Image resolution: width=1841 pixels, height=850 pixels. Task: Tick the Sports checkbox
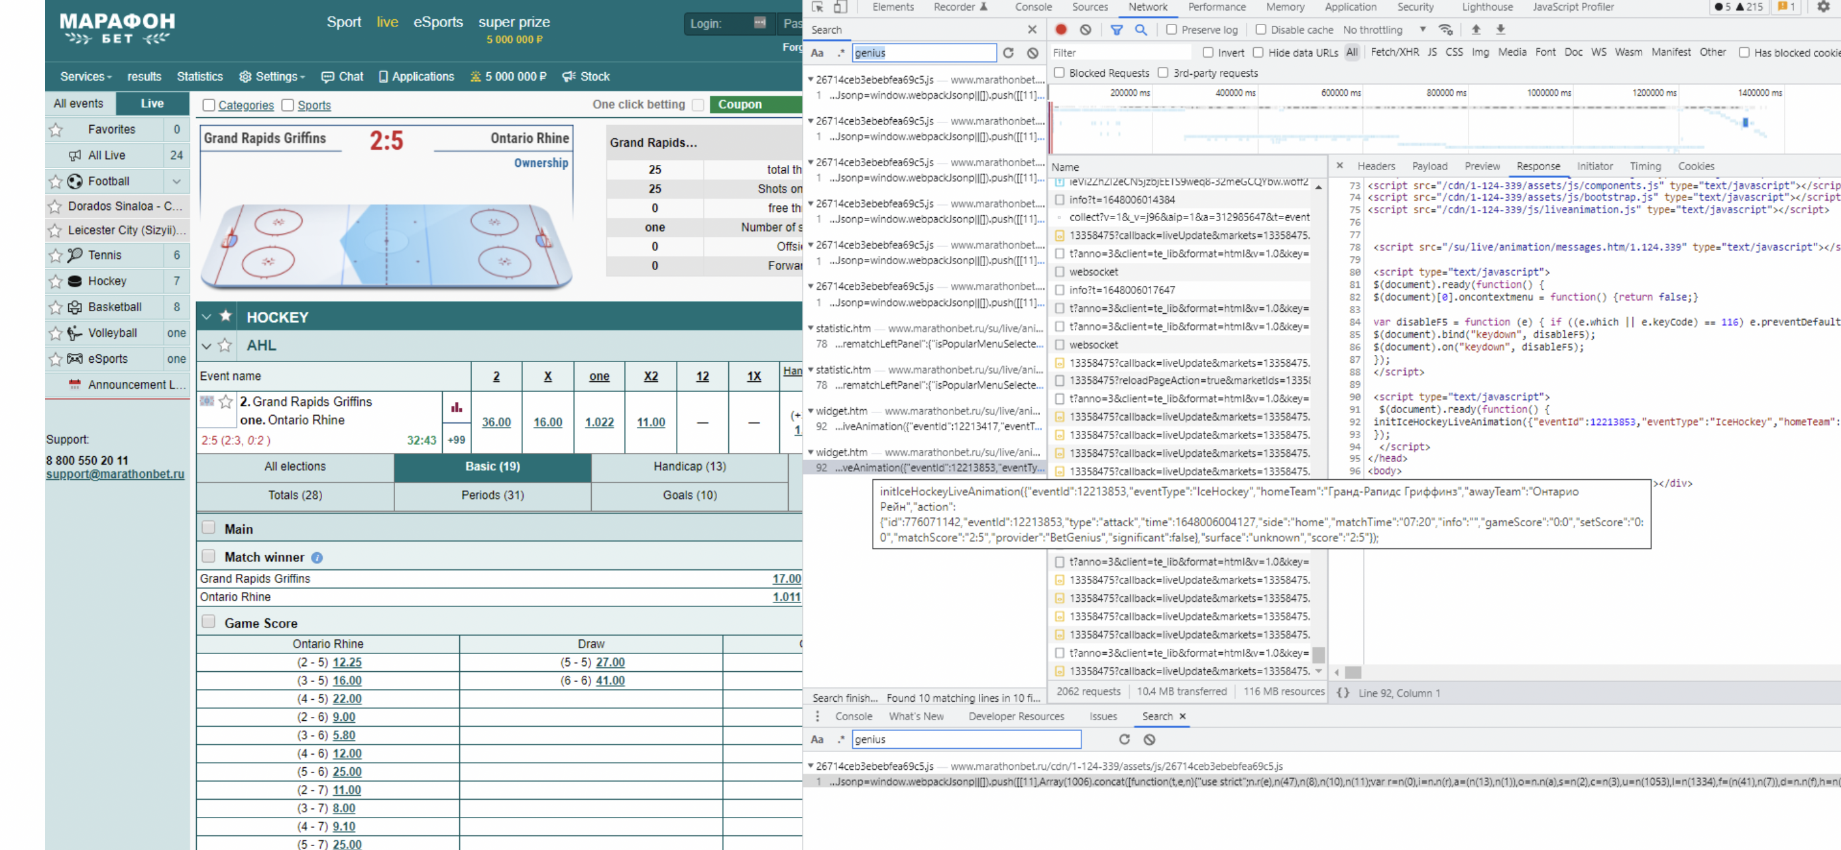pyautogui.click(x=288, y=105)
